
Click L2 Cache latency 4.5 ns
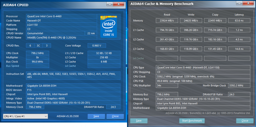coord(239,39)
